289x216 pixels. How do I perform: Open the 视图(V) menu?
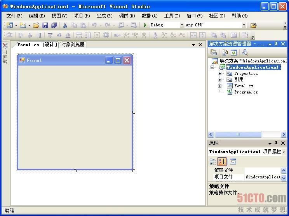pyautogui.click(x=59, y=16)
